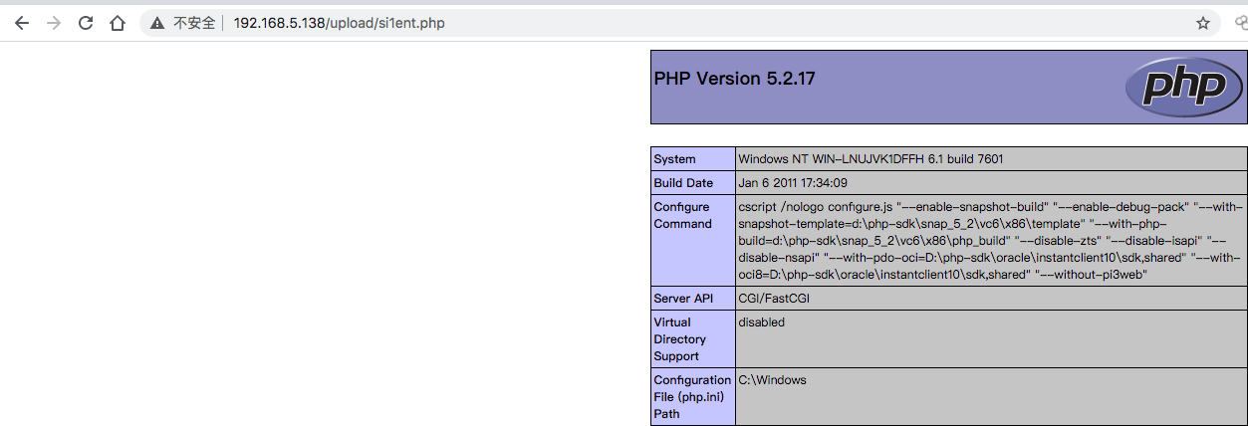Viewport: 1248px width, 426px height.
Task: Click the PHP Version 5.2.17 heading
Action: 735,79
